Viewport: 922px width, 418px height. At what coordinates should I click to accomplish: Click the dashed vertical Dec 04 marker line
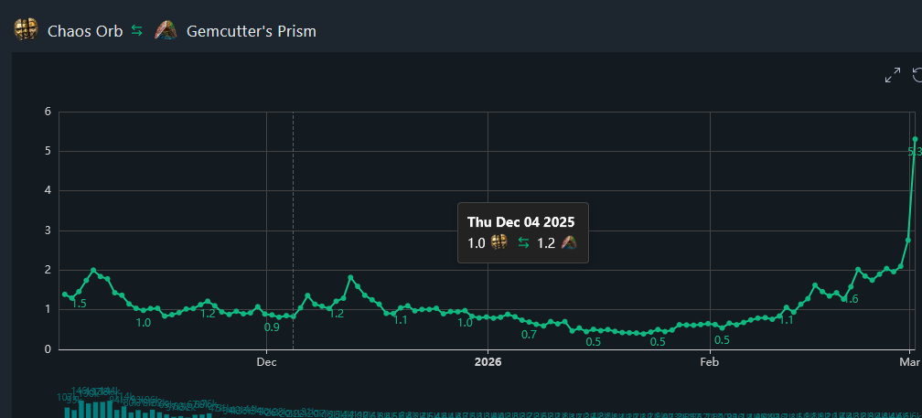pyautogui.click(x=293, y=230)
